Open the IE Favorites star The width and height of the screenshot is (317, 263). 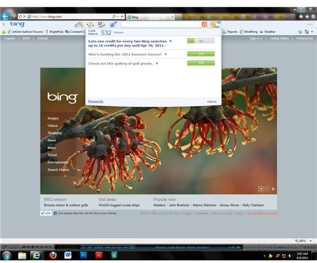[307, 16]
